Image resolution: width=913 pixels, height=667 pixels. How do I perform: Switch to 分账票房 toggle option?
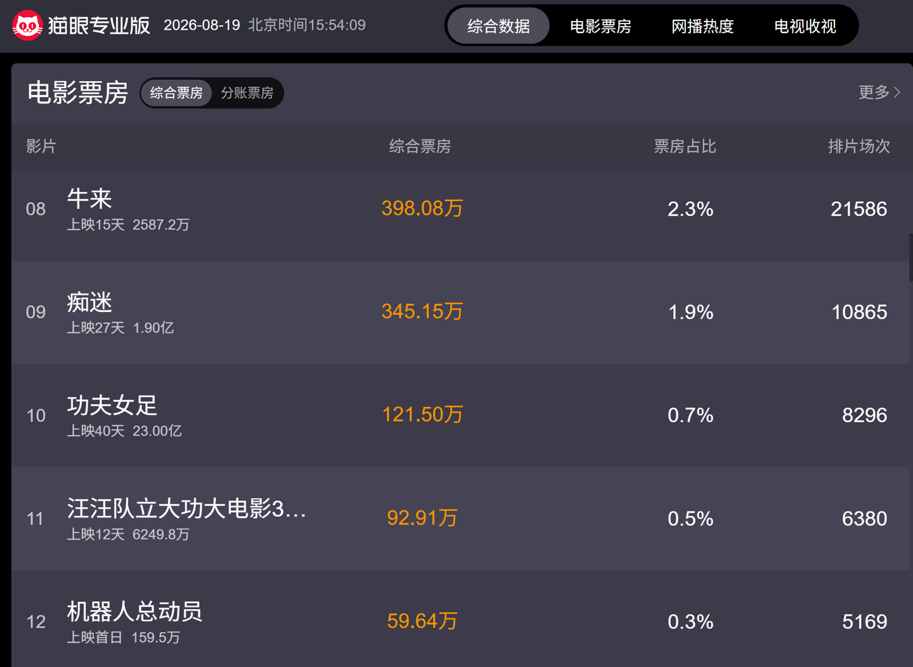[247, 93]
